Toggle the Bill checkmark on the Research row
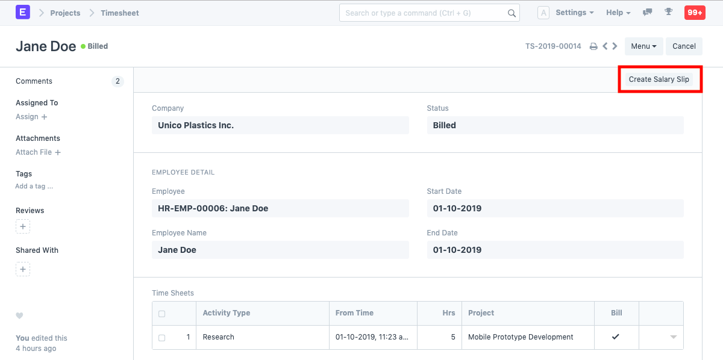Image resolution: width=723 pixels, height=360 pixels. pyautogui.click(x=616, y=337)
